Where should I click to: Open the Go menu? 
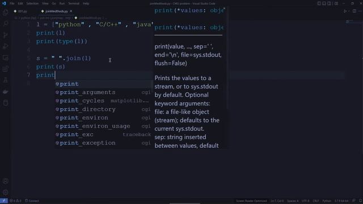(54, 3)
